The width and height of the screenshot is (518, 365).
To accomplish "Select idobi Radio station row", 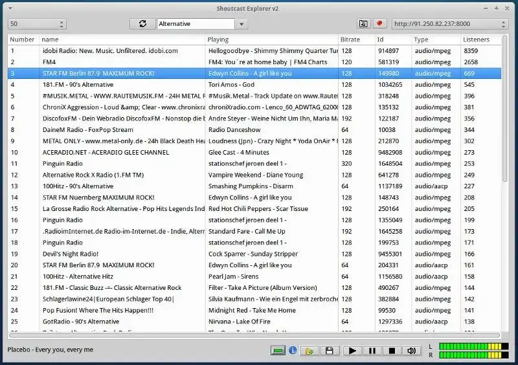I will (x=254, y=51).
